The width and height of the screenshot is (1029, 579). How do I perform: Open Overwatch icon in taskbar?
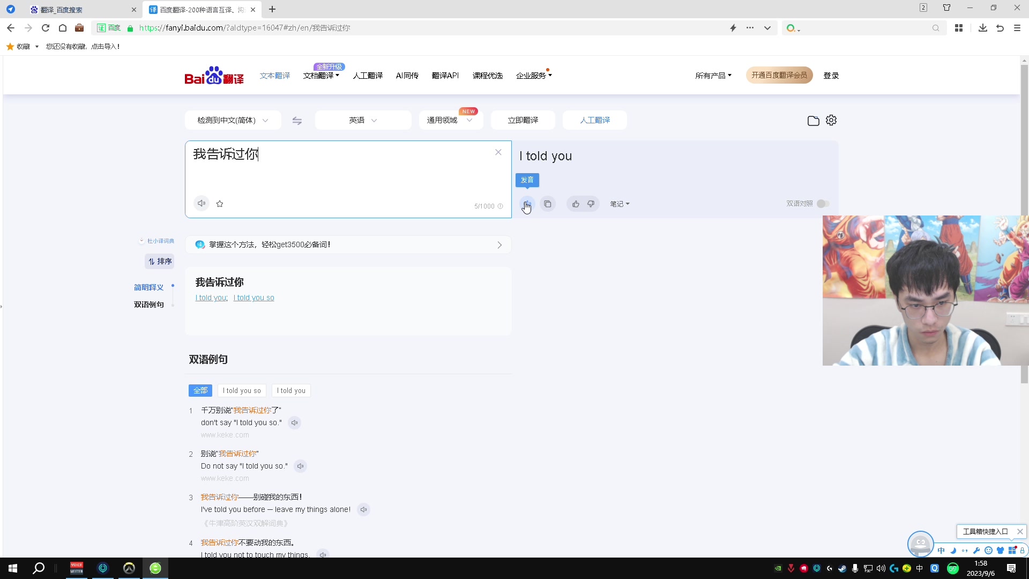[129, 568]
